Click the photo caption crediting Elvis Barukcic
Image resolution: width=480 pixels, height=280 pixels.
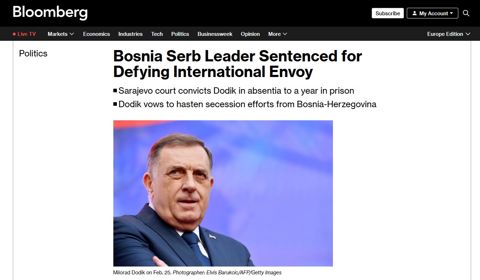[x=197, y=273]
